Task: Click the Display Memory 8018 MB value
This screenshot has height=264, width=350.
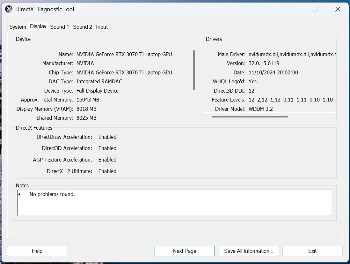Action: tap(86, 109)
